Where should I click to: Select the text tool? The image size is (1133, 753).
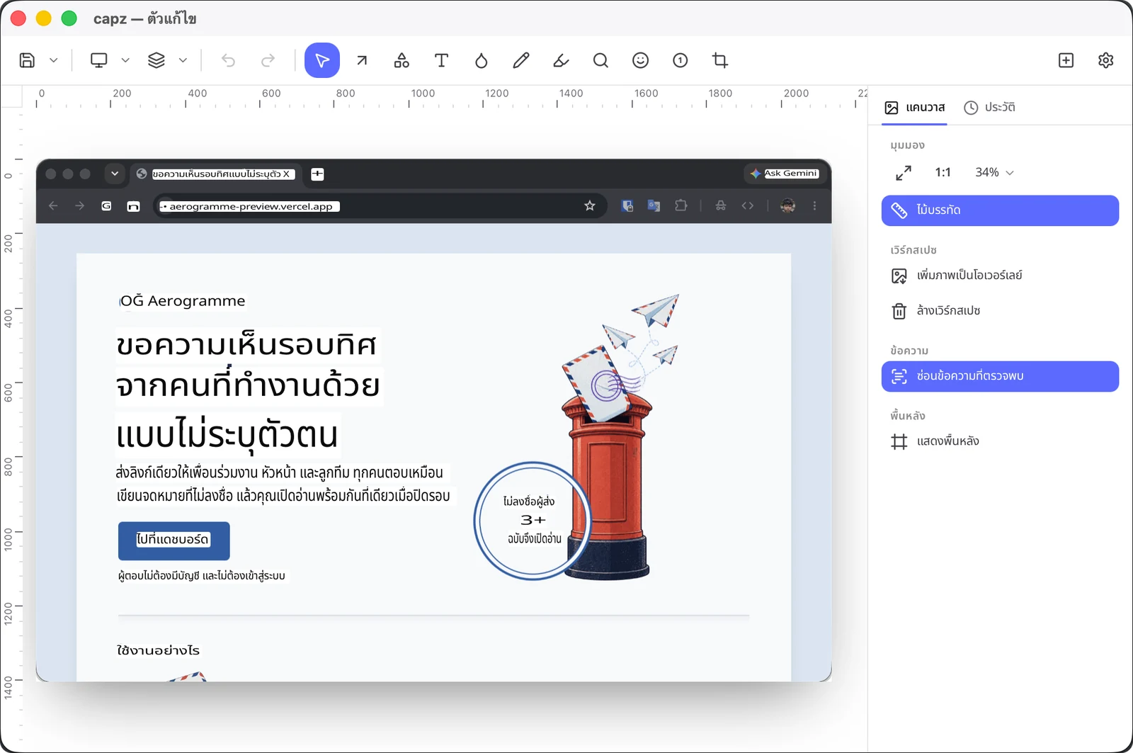tap(441, 60)
